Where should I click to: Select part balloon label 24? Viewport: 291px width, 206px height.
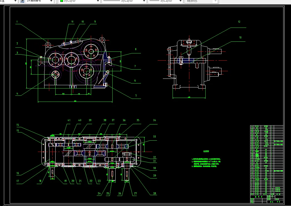pyautogui.click(x=99, y=193)
